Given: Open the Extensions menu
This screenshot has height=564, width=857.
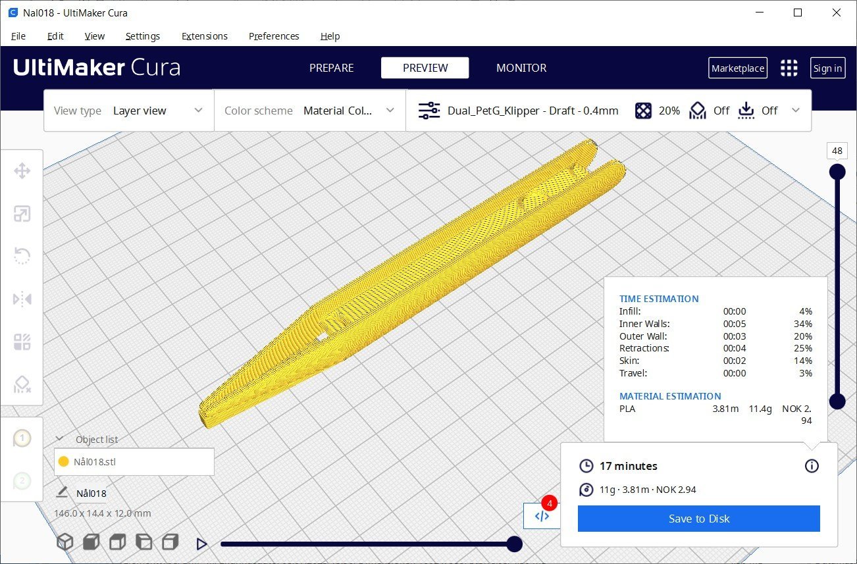Looking at the screenshot, I should coord(205,36).
